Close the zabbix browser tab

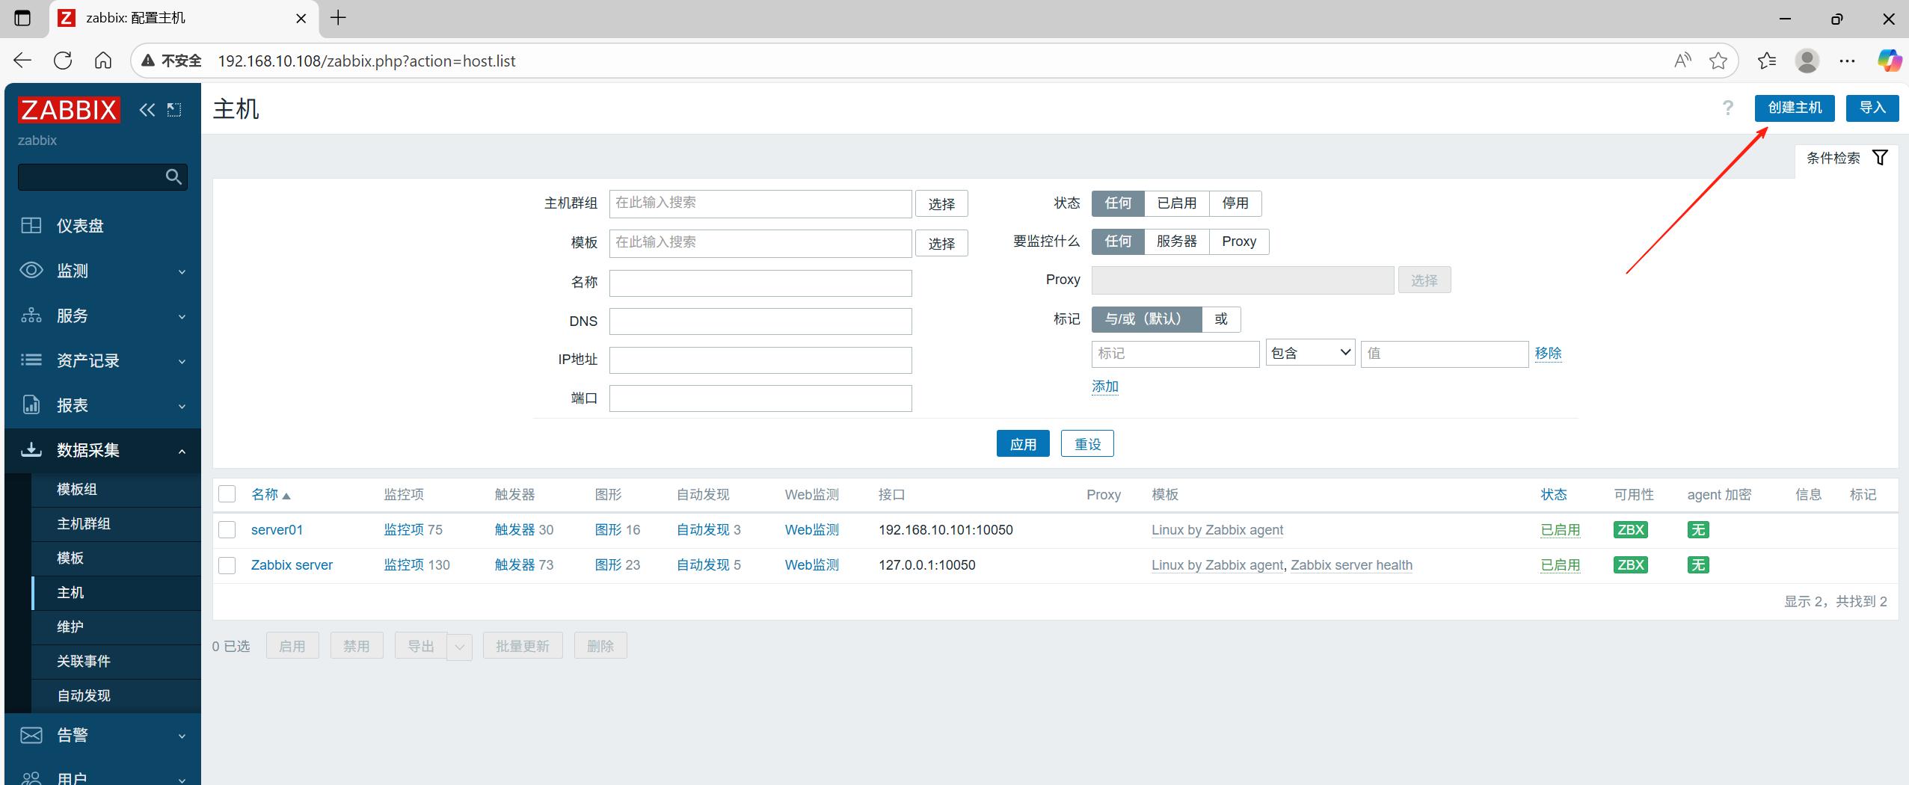pos(301,18)
